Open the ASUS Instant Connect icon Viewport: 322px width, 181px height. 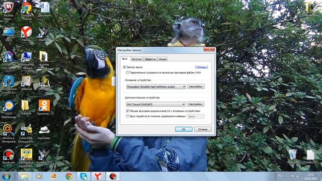pyautogui.click(x=9, y=84)
